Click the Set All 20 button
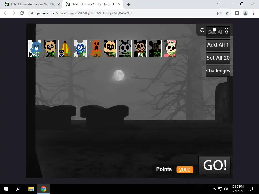 [x=218, y=58]
